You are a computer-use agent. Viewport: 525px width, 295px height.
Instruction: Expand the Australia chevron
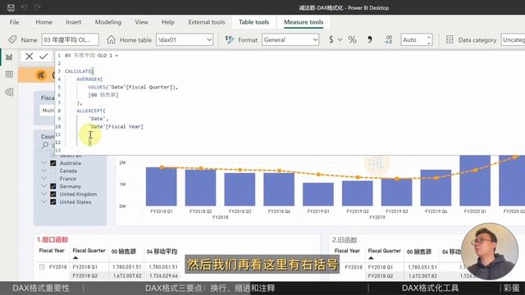click(43, 162)
